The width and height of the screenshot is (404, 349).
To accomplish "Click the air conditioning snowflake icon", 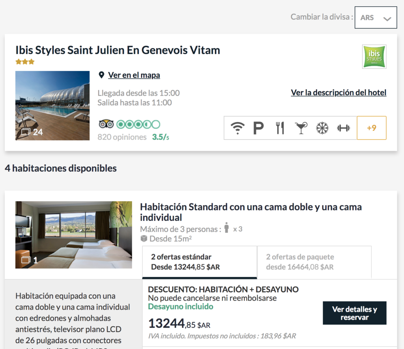I will 322,128.
